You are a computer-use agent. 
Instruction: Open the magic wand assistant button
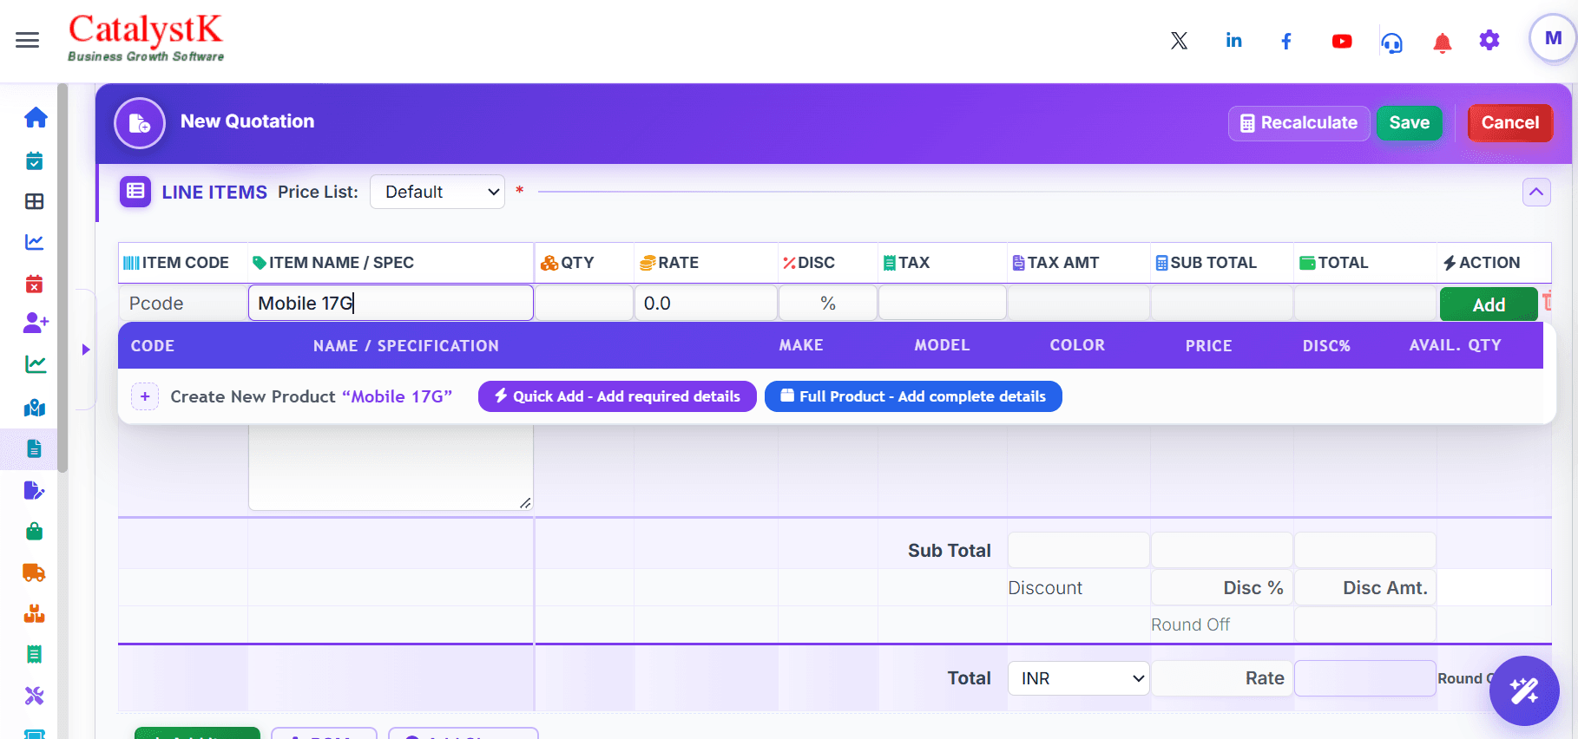[1524, 690]
